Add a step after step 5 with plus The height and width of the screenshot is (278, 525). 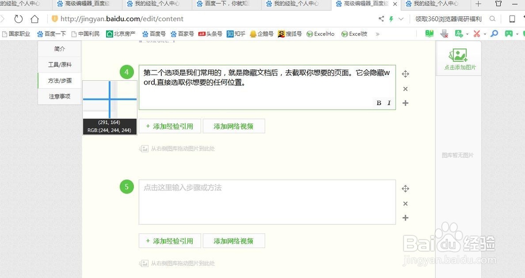click(x=405, y=218)
